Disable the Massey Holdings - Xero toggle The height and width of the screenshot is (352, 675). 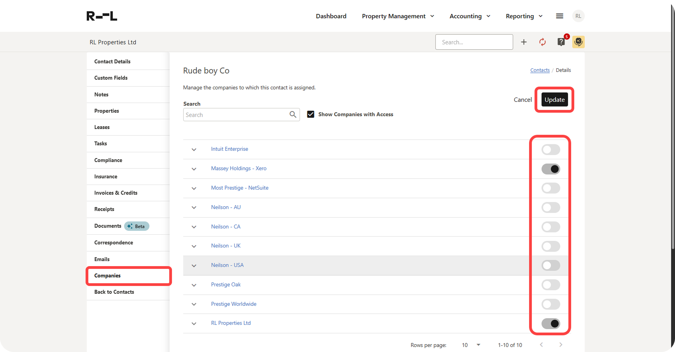pyautogui.click(x=551, y=169)
